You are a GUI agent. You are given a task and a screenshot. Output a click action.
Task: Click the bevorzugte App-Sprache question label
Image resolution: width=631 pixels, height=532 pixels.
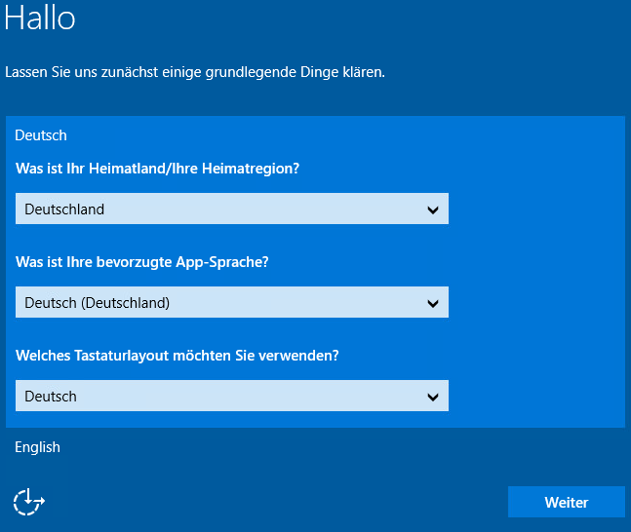coord(142,262)
